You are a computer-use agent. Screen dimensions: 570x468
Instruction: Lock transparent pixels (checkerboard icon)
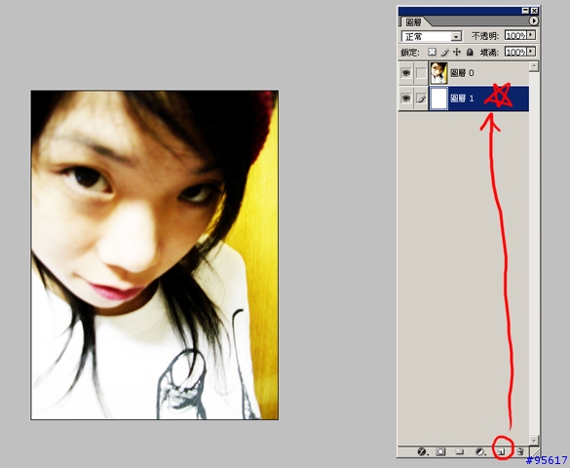432,52
